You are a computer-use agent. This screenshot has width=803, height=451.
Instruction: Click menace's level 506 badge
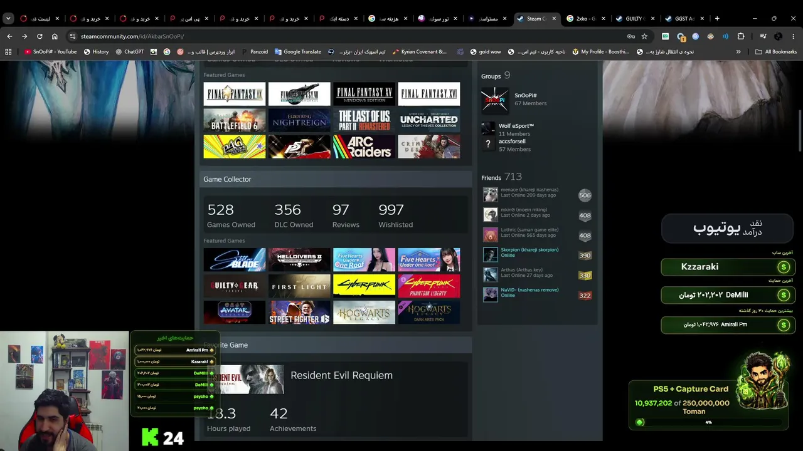coord(585,195)
